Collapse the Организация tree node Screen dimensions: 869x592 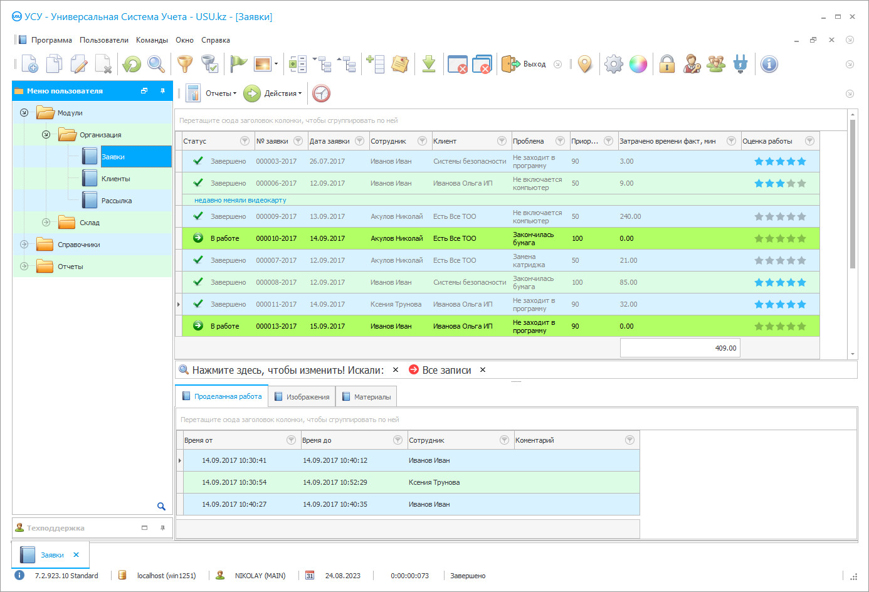(x=46, y=135)
